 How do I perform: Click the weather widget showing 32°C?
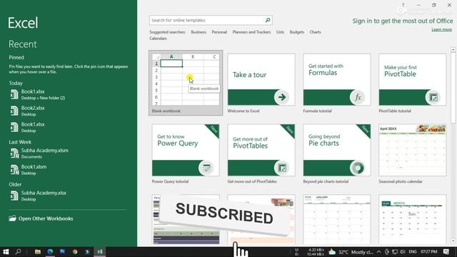coord(351,252)
